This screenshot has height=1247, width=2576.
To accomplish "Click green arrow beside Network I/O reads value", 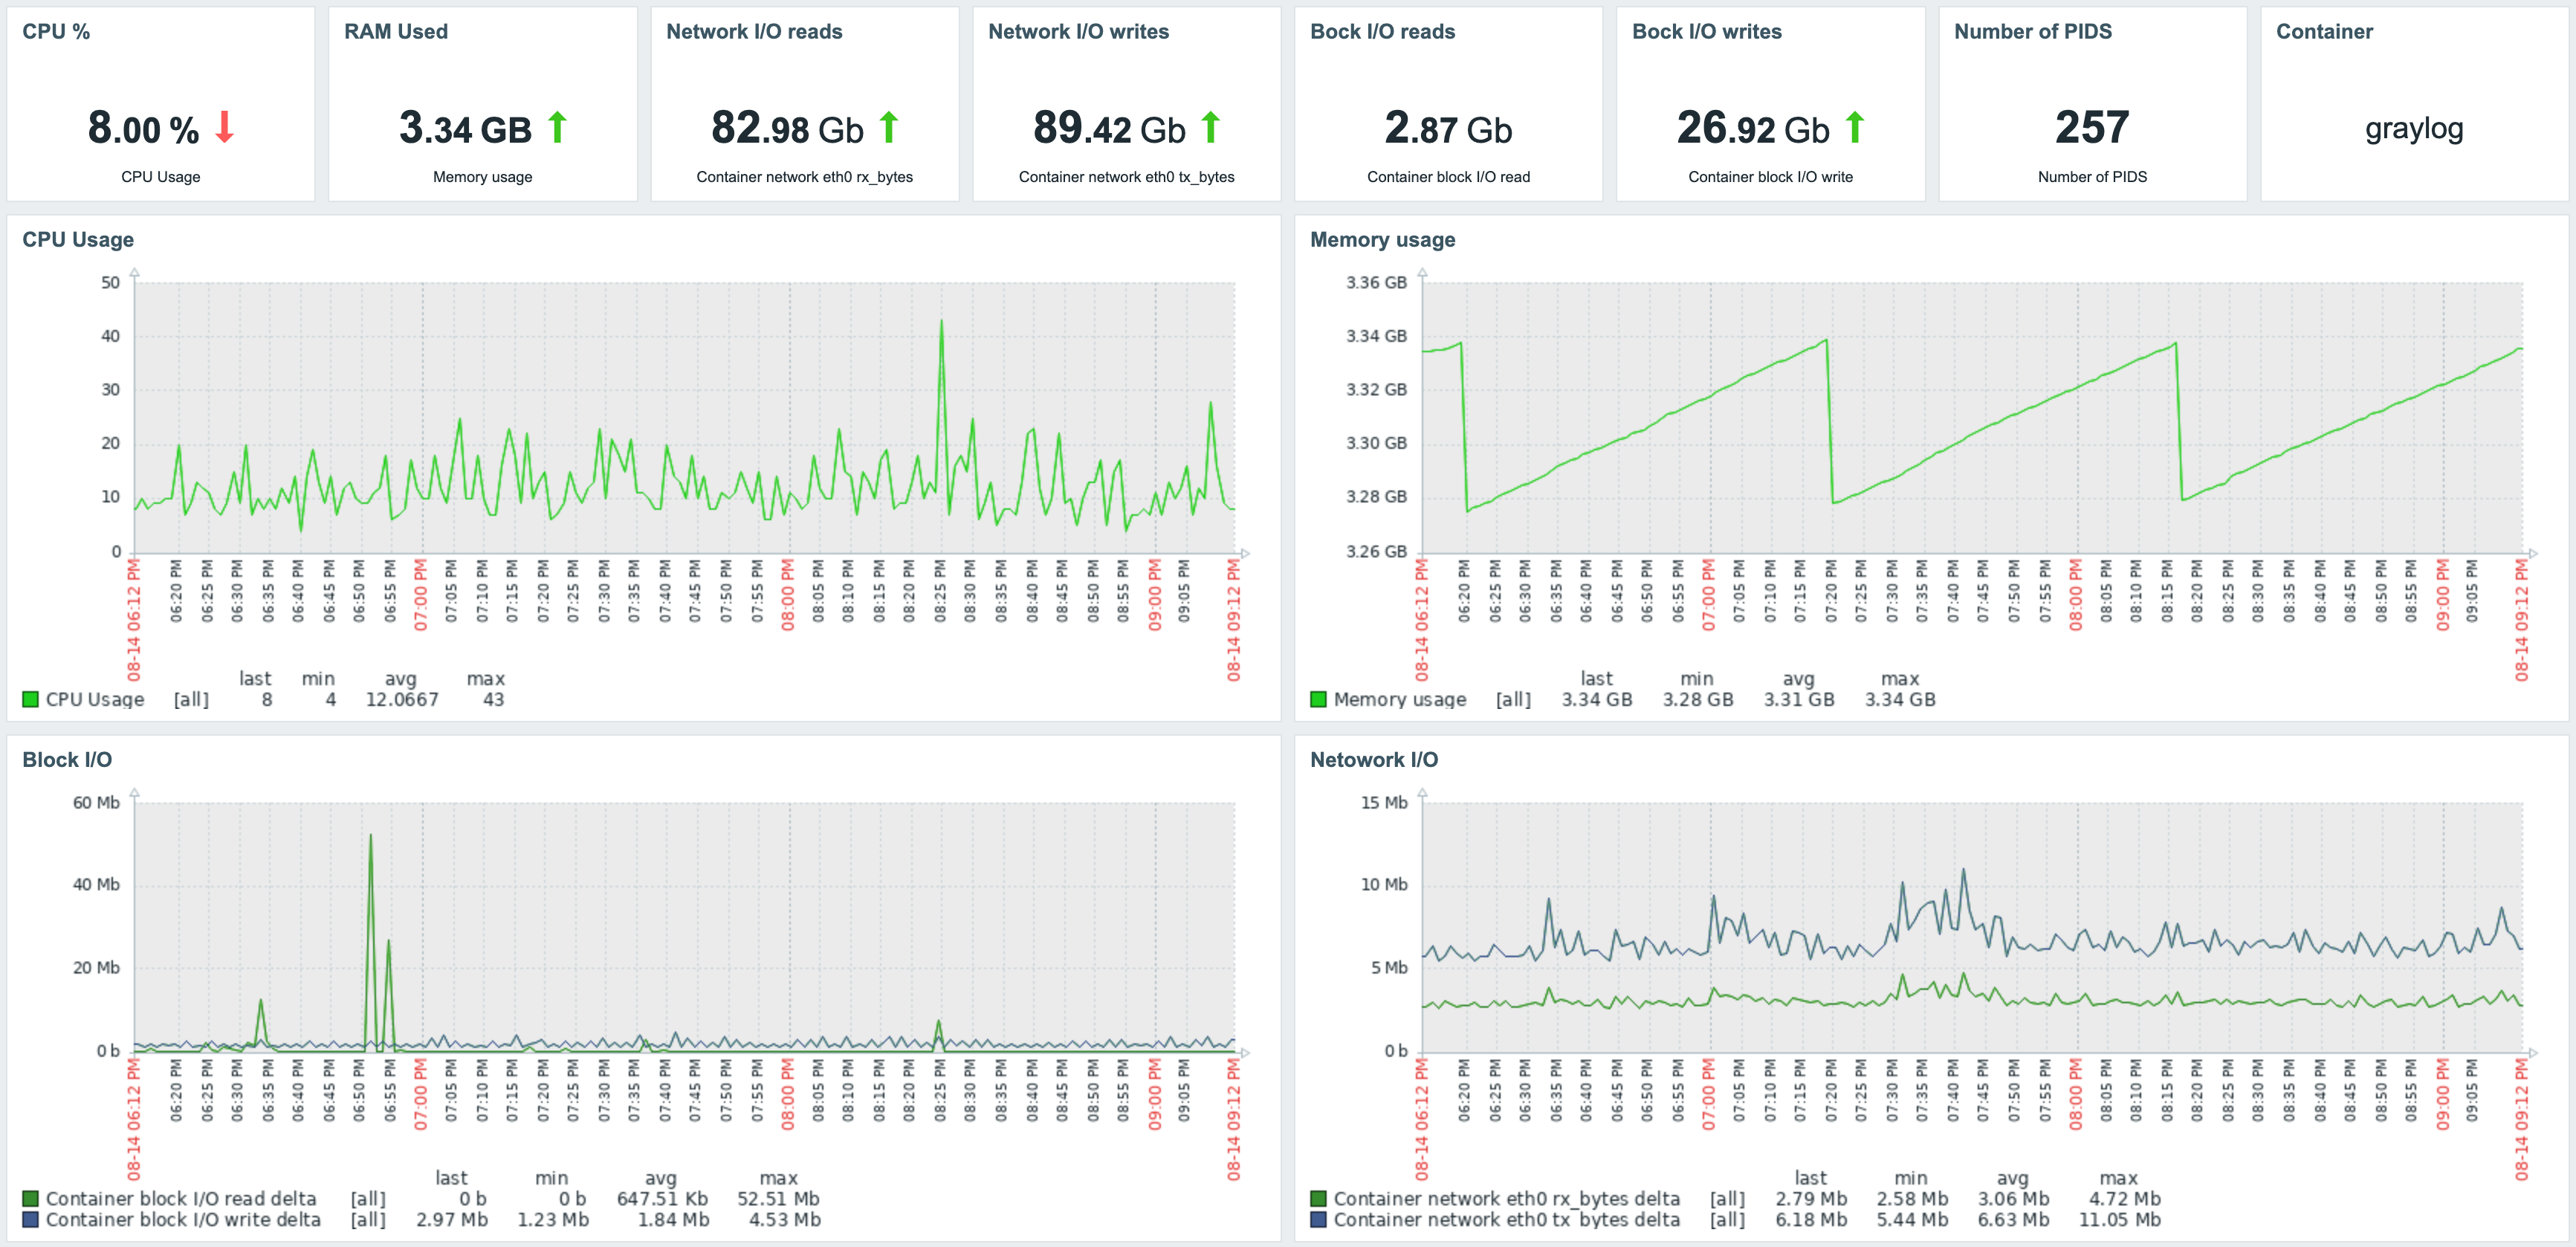I will pyautogui.click(x=888, y=128).
